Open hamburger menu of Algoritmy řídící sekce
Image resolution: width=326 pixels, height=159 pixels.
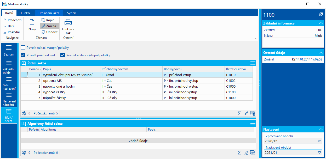(x=253, y=124)
